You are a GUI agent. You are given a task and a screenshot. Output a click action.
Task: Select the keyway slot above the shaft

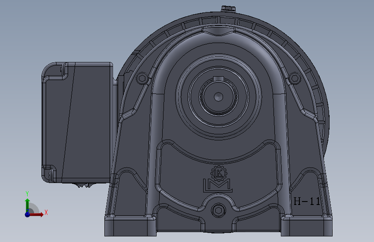coord(218,79)
